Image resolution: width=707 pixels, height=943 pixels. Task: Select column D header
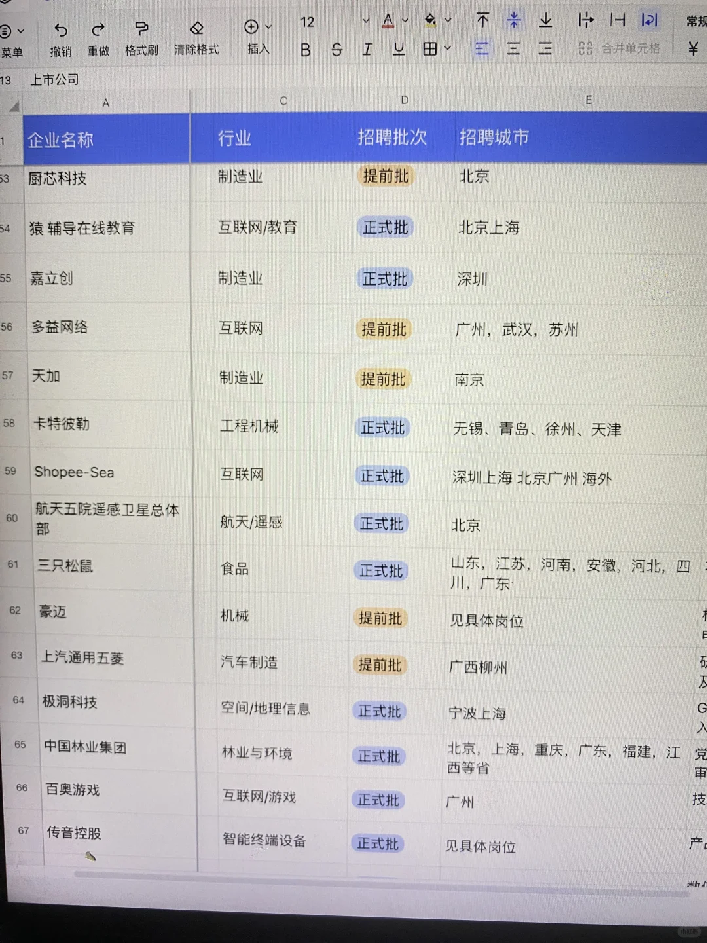pos(405,100)
